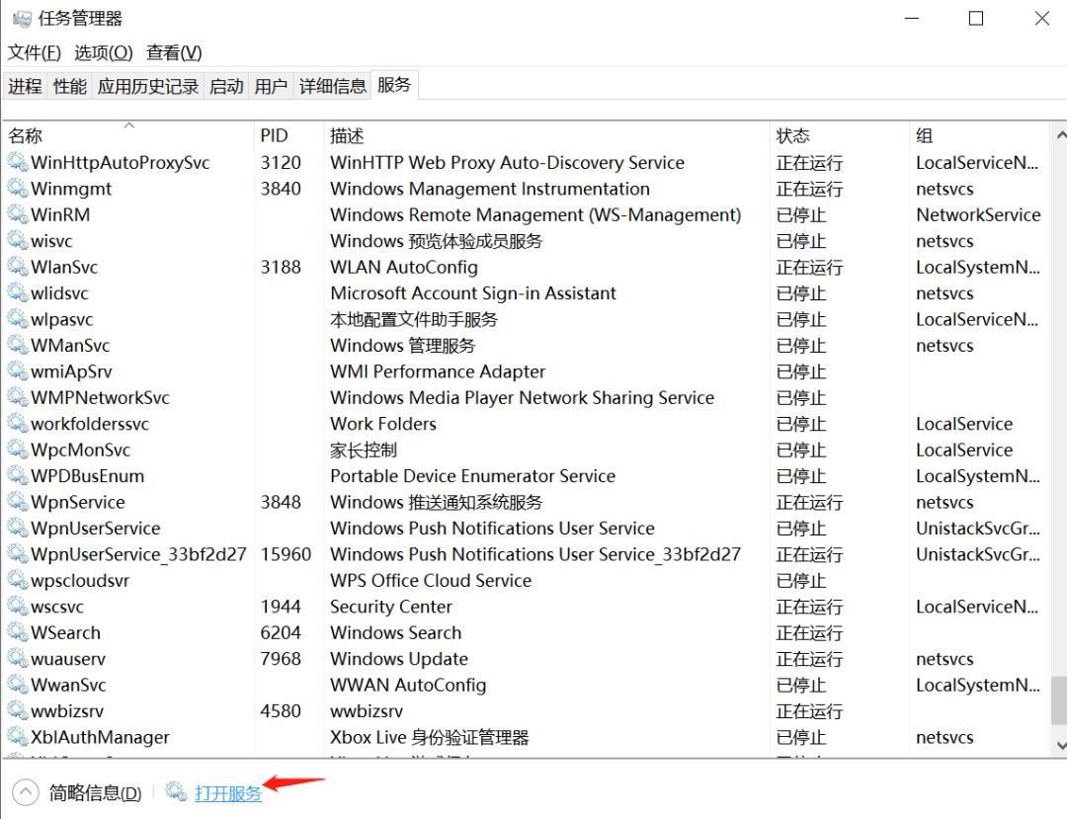The image size is (1067, 819).
Task: Open the 选项 menu
Action: (103, 51)
